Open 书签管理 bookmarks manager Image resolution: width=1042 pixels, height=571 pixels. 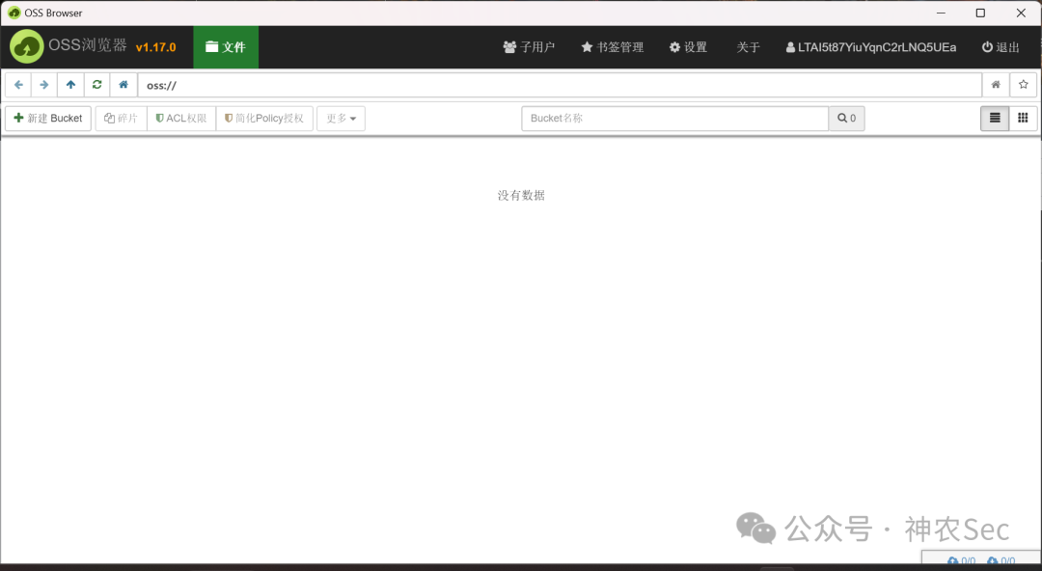(x=612, y=47)
